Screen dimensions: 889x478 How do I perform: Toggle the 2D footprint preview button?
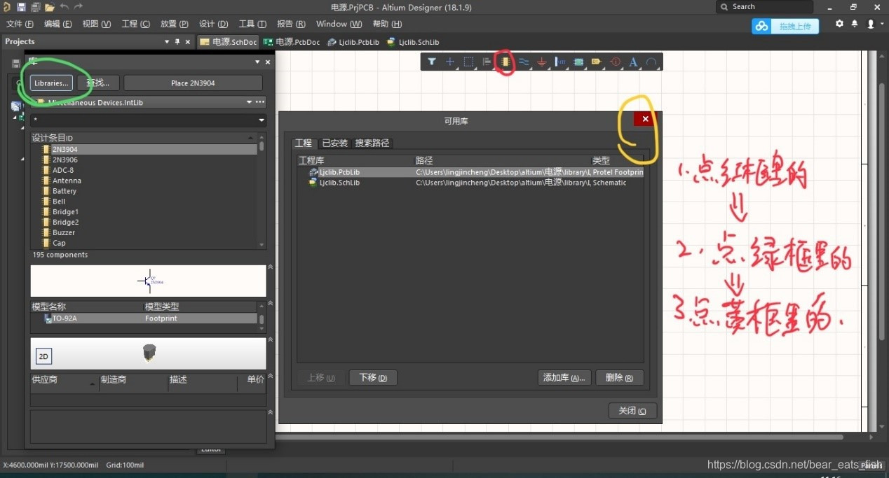point(43,357)
